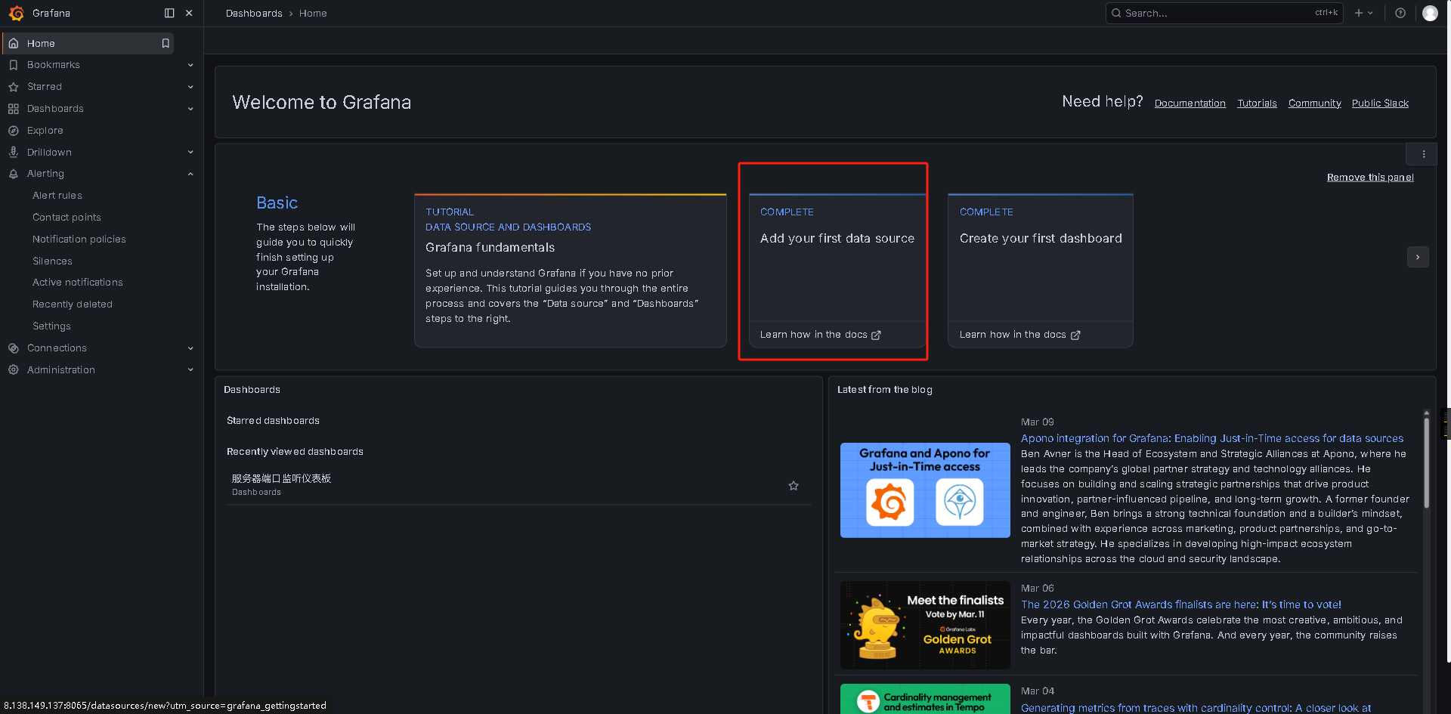Open the plus New dropdown

(x=1363, y=13)
